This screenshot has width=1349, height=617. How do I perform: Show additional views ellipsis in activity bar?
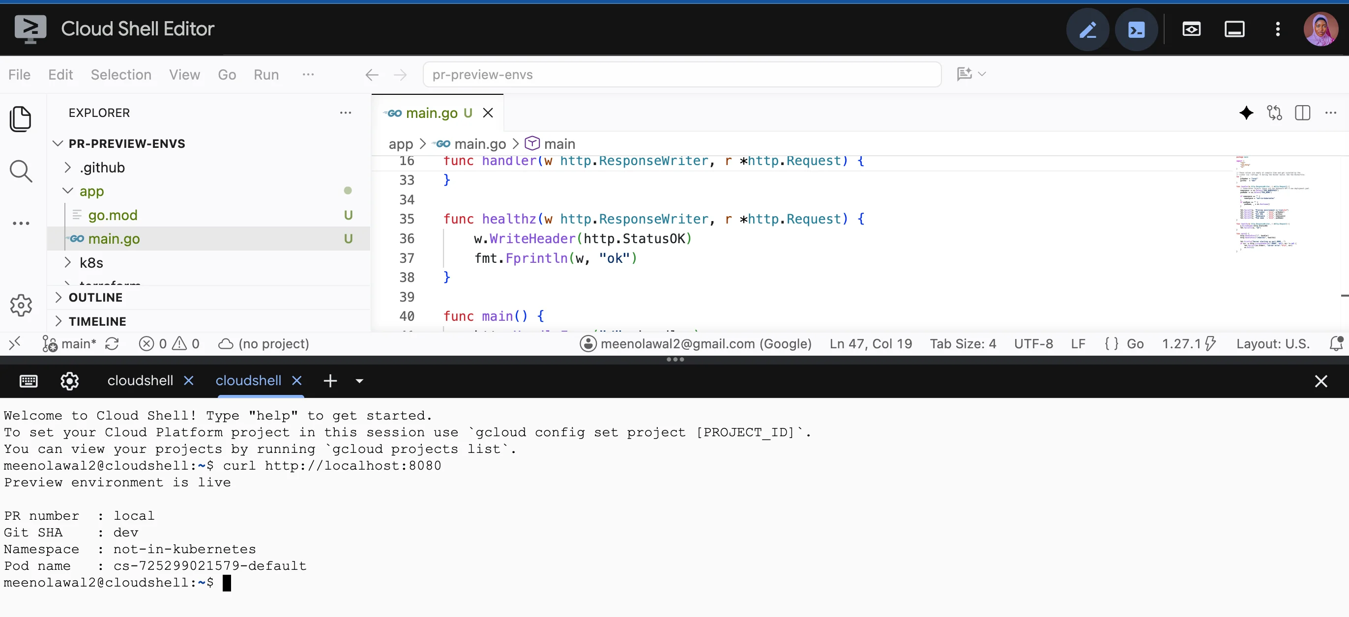click(21, 224)
